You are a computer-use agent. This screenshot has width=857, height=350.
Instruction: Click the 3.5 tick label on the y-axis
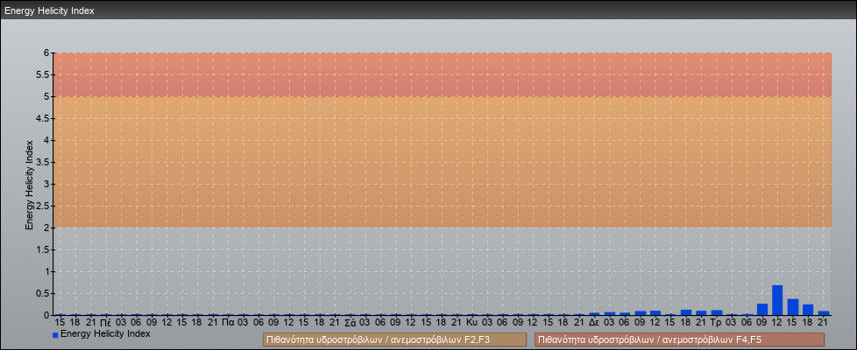pyautogui.click(x=43, y=162)
